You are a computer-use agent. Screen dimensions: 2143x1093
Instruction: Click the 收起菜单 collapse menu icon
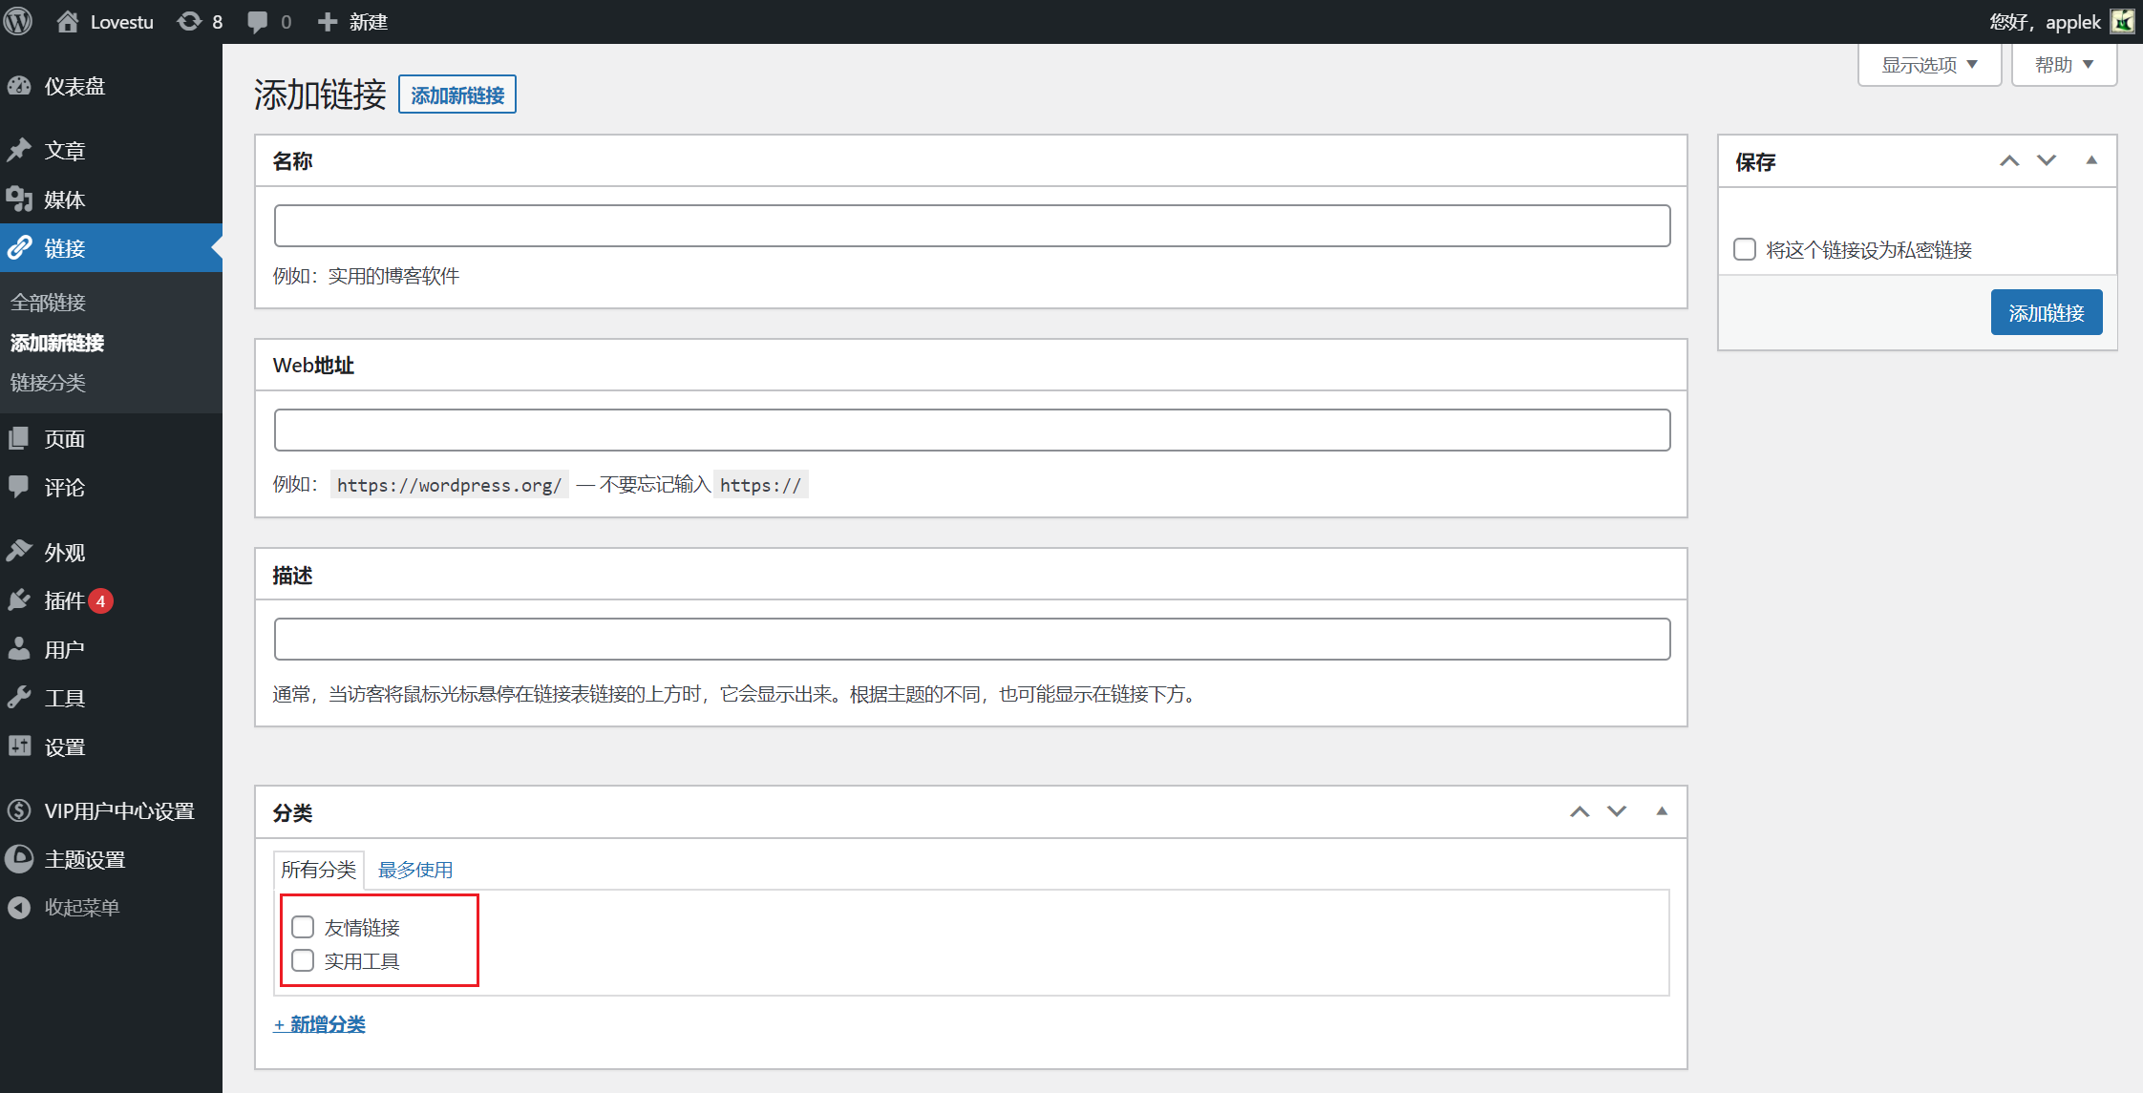(20, 907)
